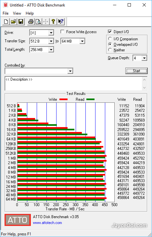152x237 pixels.
Task: Open the Total Length 256 MB dropdown
Action: point(51,49)
